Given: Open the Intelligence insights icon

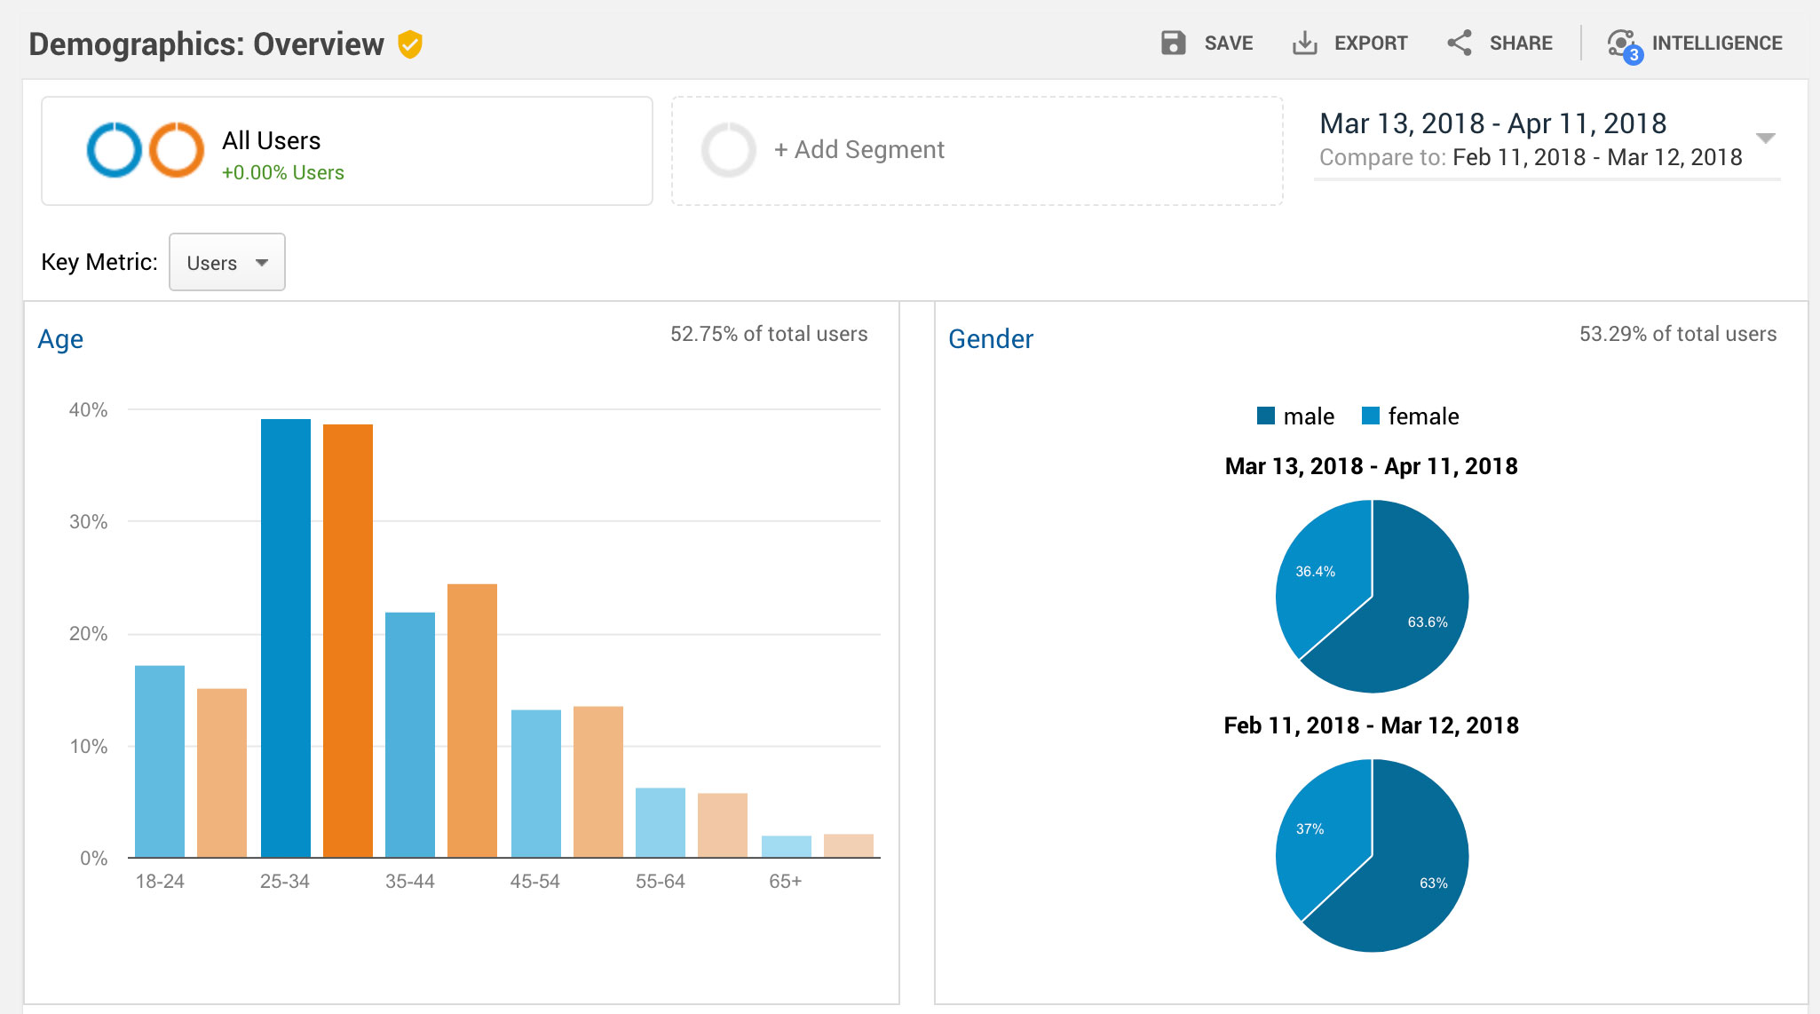Looking at the screenshot, I should (1624, 44).
